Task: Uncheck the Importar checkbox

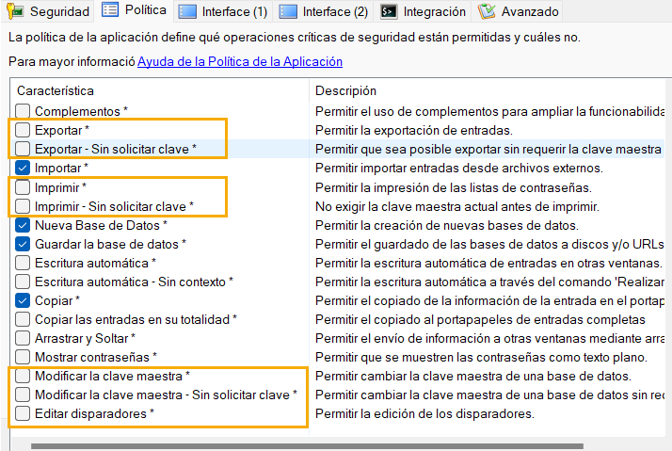Action: click(23, 168)
